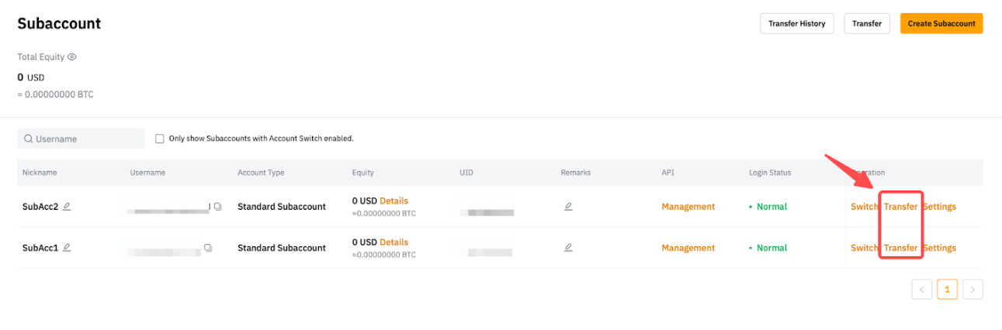
Task: Copy SubAcc2 username icon
Action: (217, 207)
